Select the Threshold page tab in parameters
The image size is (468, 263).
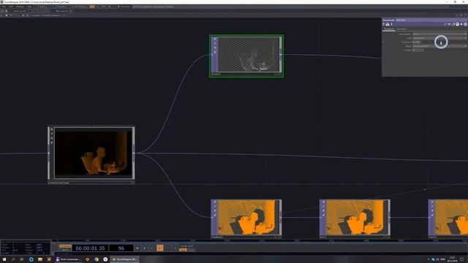click(388, 29)
